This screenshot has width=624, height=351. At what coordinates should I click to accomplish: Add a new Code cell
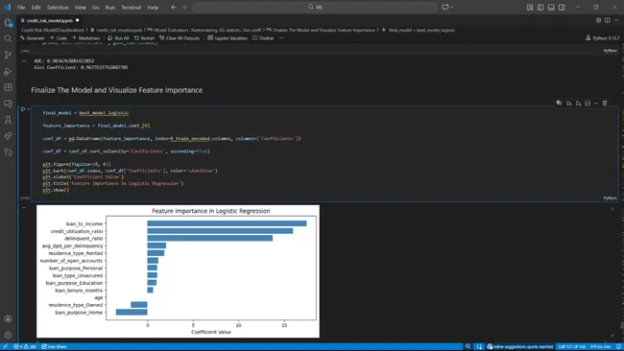(x=59, y=38)
